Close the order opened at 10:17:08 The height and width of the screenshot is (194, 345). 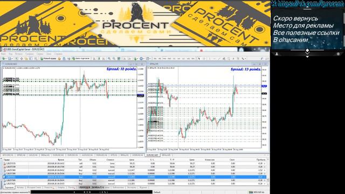tap(265, 167)
